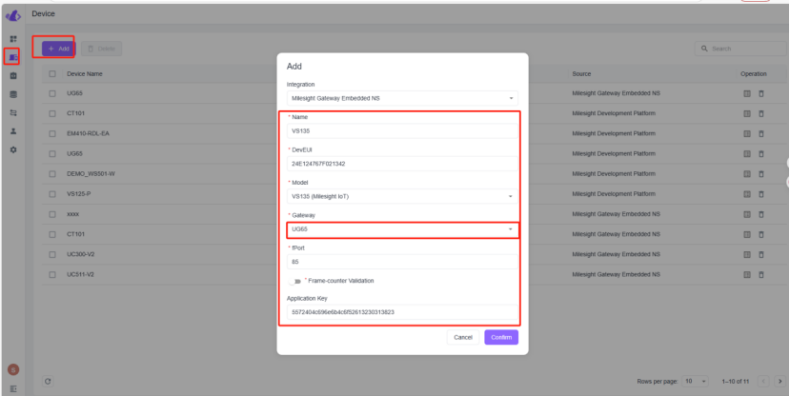Check the UC300-V2 row checkbox
790x396 pixels.
point(52,254)
